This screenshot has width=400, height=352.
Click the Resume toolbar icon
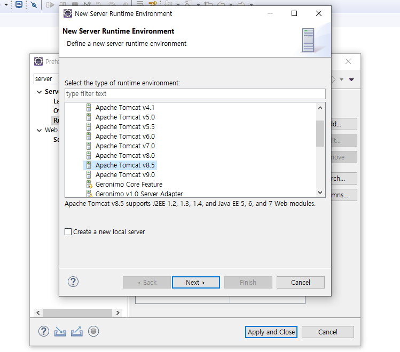pos(50,5)
